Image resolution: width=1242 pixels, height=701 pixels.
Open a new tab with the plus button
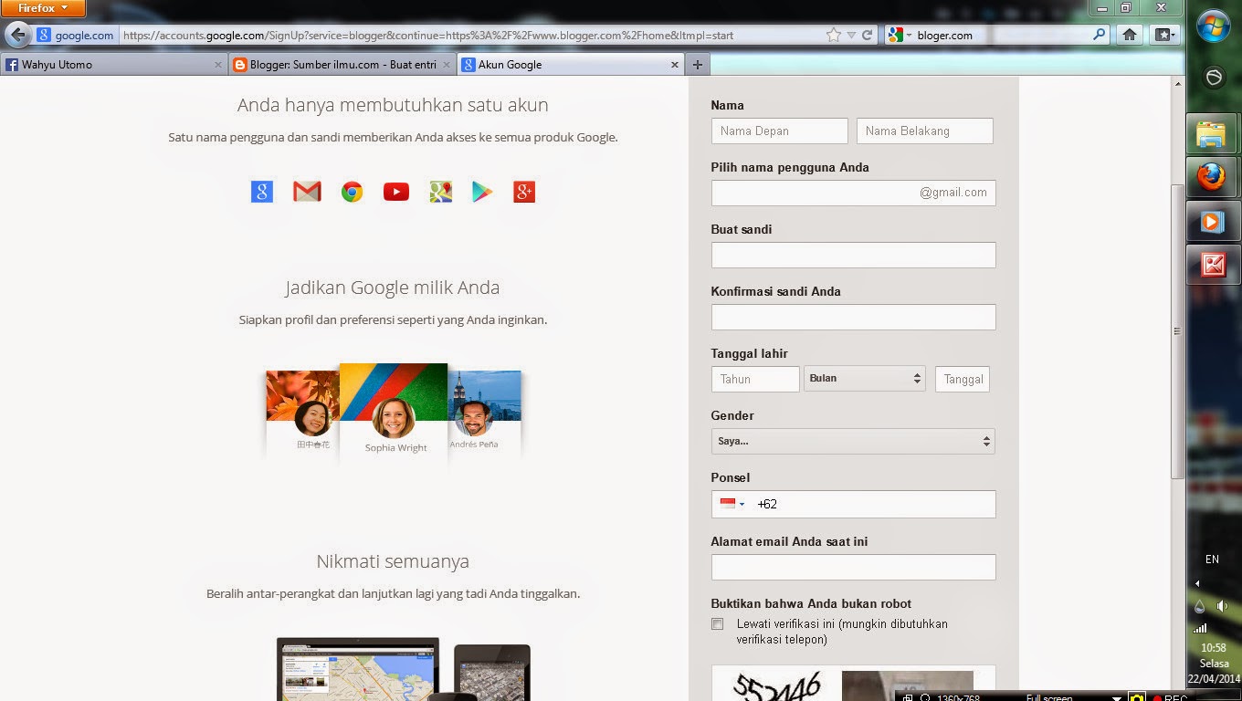[x=697, y=64]
